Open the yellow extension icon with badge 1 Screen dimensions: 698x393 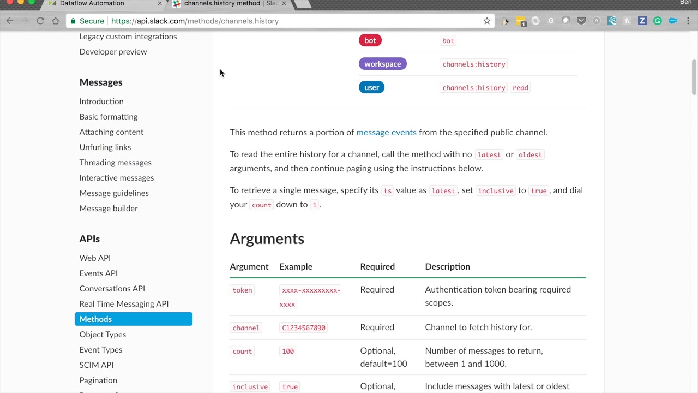(x=521, y=21)
